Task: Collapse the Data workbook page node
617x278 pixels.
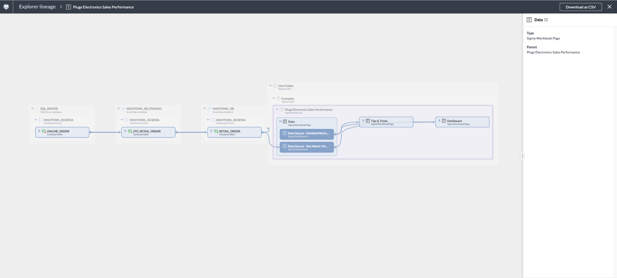Action: point(280,121)
